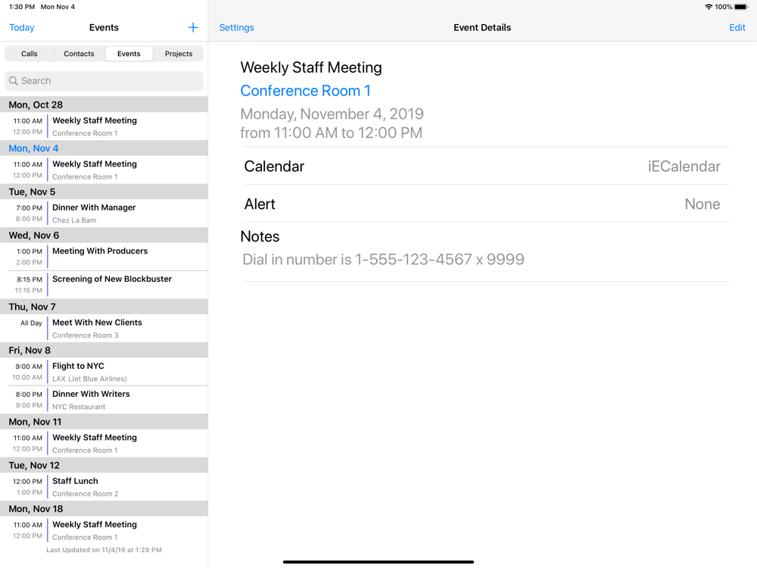Switch to the Calls tab
757x568 pixels.
30,54
